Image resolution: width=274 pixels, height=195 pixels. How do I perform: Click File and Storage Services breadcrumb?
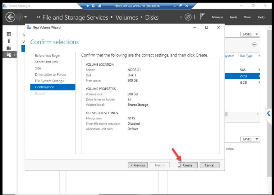click(x=75, y=17)
